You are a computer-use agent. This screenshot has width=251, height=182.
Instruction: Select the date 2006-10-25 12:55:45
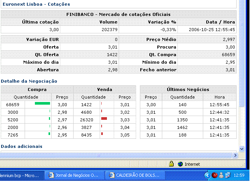tap(212, 30)
